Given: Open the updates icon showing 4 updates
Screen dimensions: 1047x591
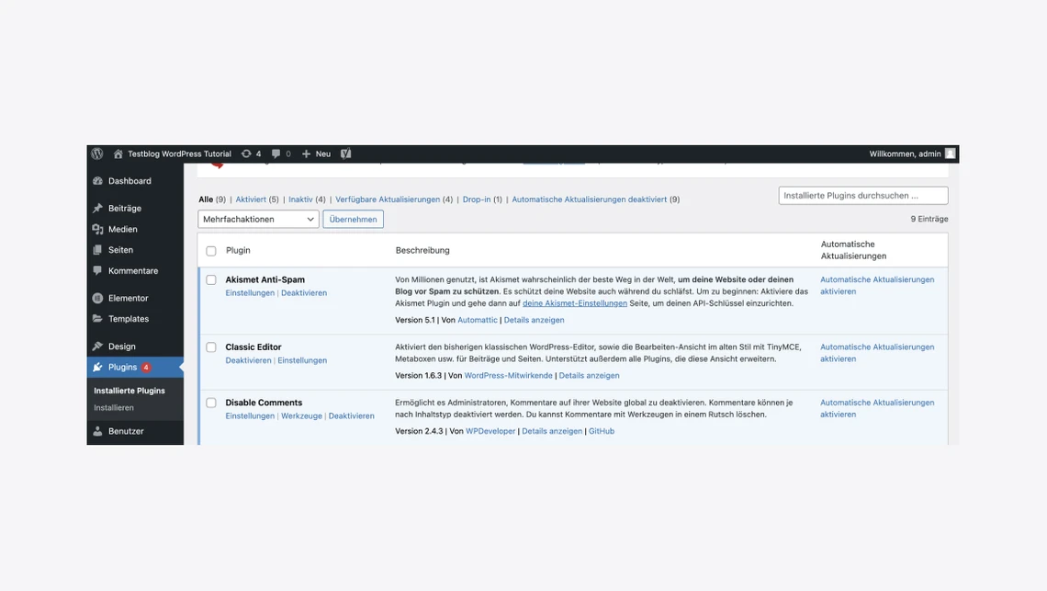Looking at the screenshot, I should [246, 153].
